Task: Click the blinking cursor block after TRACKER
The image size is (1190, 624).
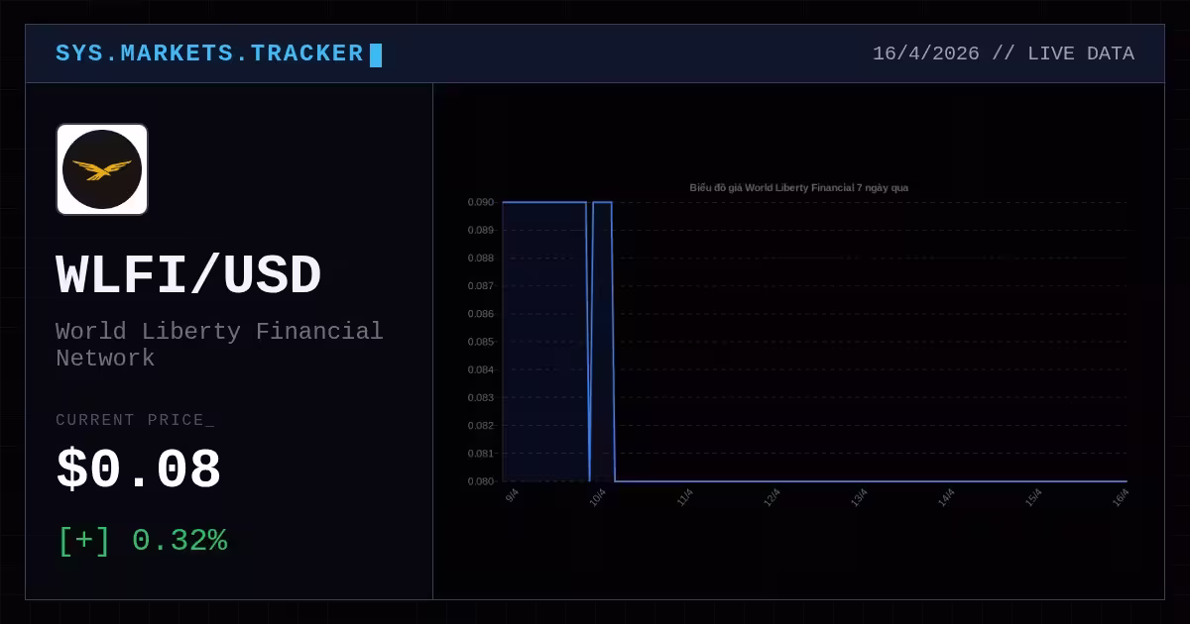Action: point(376,55)
